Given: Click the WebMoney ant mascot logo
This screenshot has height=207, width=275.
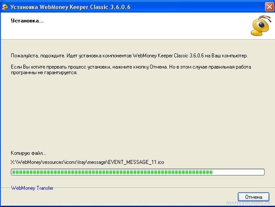Looking at the screenshot, I should point(261,25).
